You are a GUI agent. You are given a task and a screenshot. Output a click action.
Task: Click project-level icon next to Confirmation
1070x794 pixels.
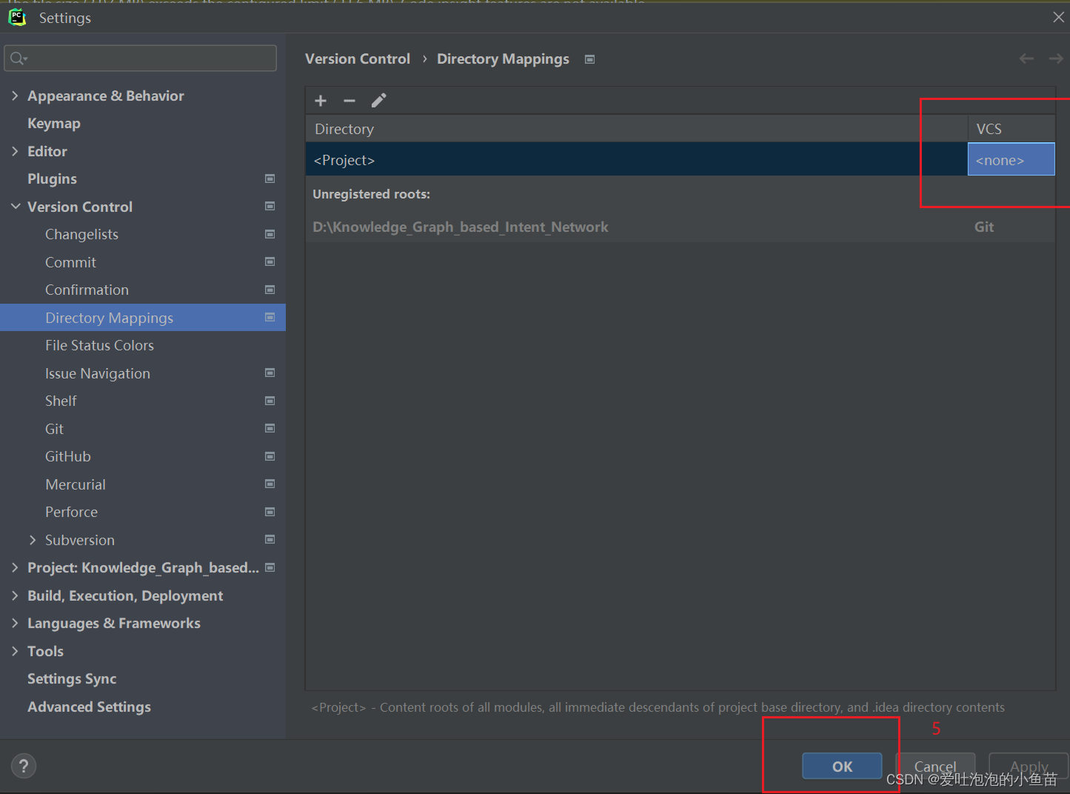tap(270, 290)
